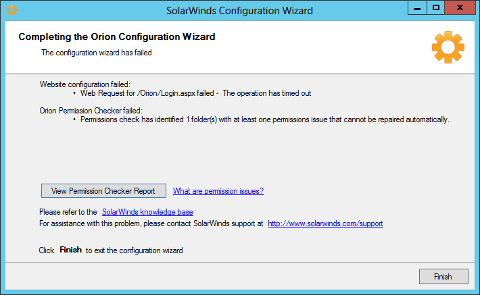Follow the SolarWinds knowledge base link
The width and height of the screenshot is (480, 295).
tap(147, 212)
